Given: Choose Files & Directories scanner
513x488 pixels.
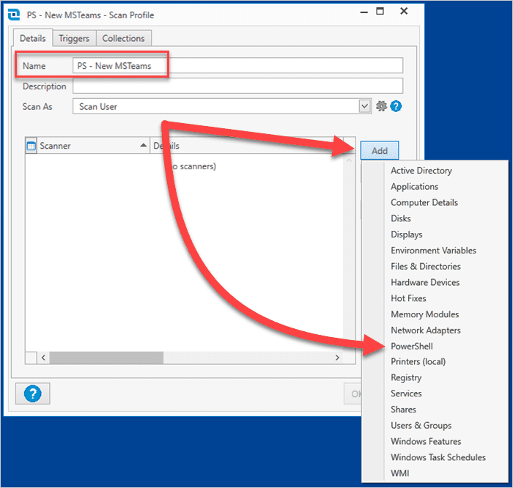Looking at the screenshot, I should coord(425,267).
